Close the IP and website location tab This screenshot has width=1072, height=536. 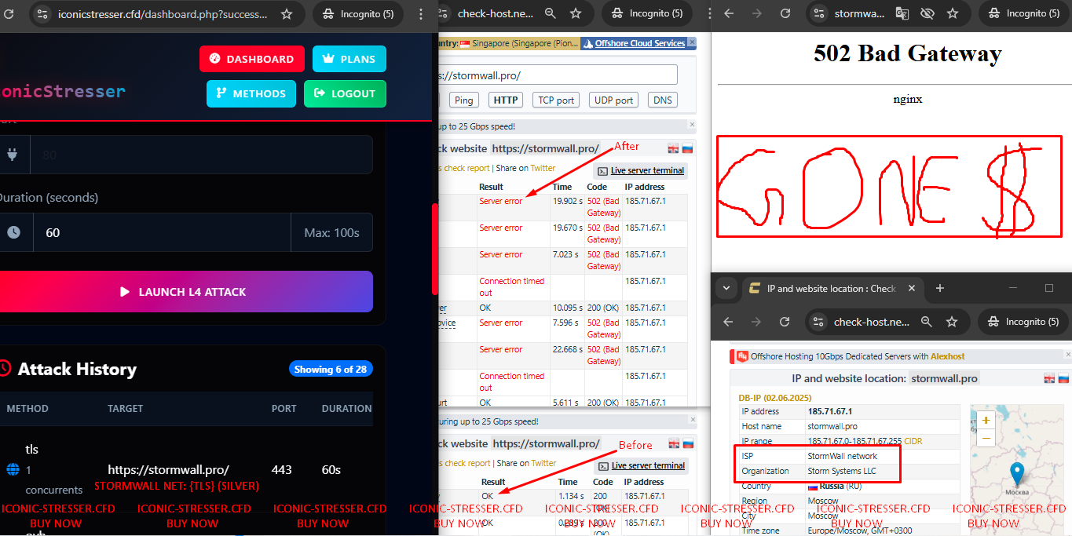click(x=912, y=288)
